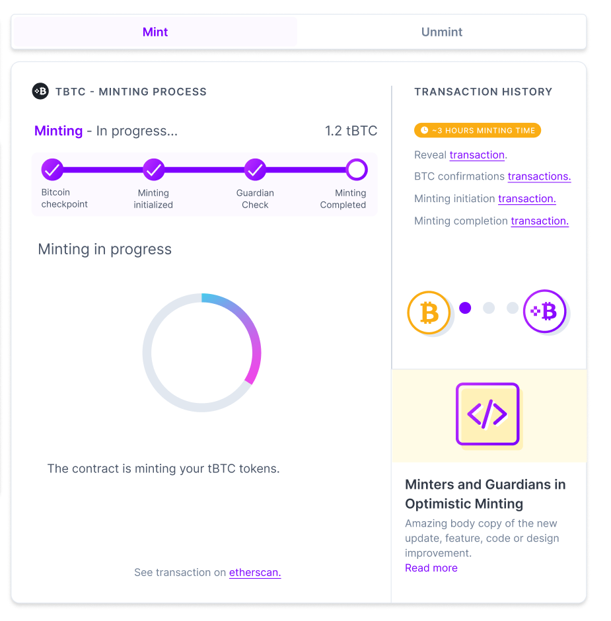Screen dimensions: 611x621
Task: Select the orange Bitcoin coin icon
Action: tap(429, 312)
